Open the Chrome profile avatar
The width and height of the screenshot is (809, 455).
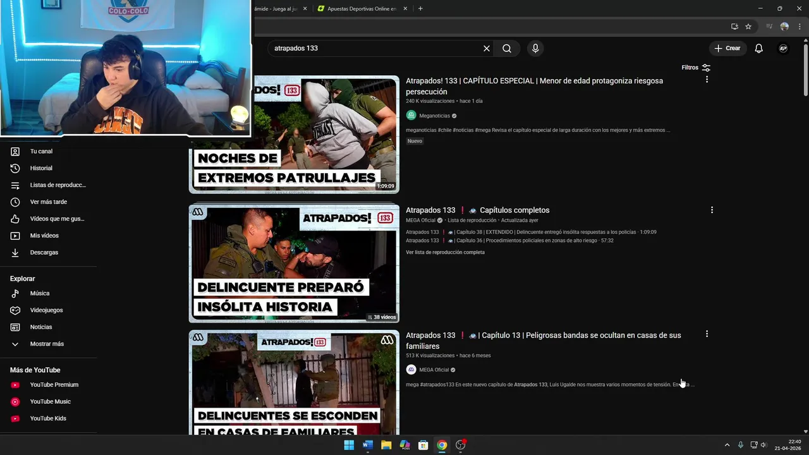[784, 27]
